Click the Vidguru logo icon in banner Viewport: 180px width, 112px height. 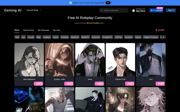(x=71, y=3)
